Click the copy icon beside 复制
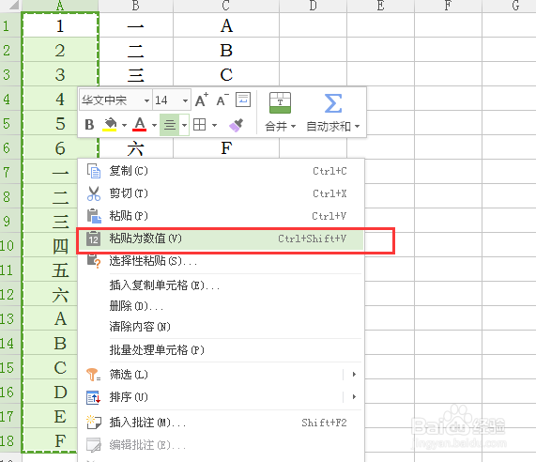Image resolution: width=536 pixels, height=462 pixels. pos(94,171)
